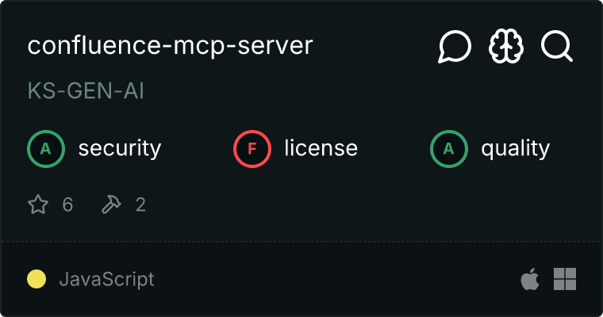Viewport: 603px width, 317px height.
Task: Click the hammer tools icon
Action: (110, 205)
